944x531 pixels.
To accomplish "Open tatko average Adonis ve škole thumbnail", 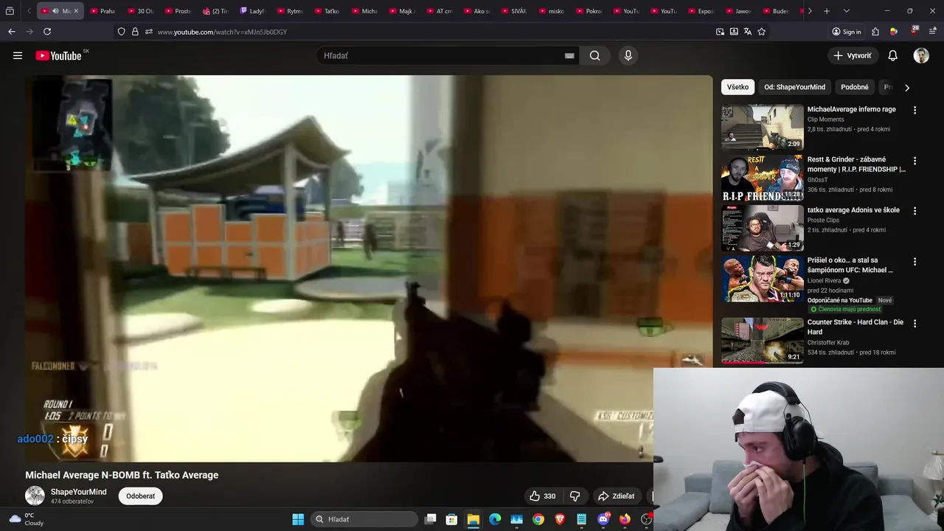I will (x=763, y=228).
